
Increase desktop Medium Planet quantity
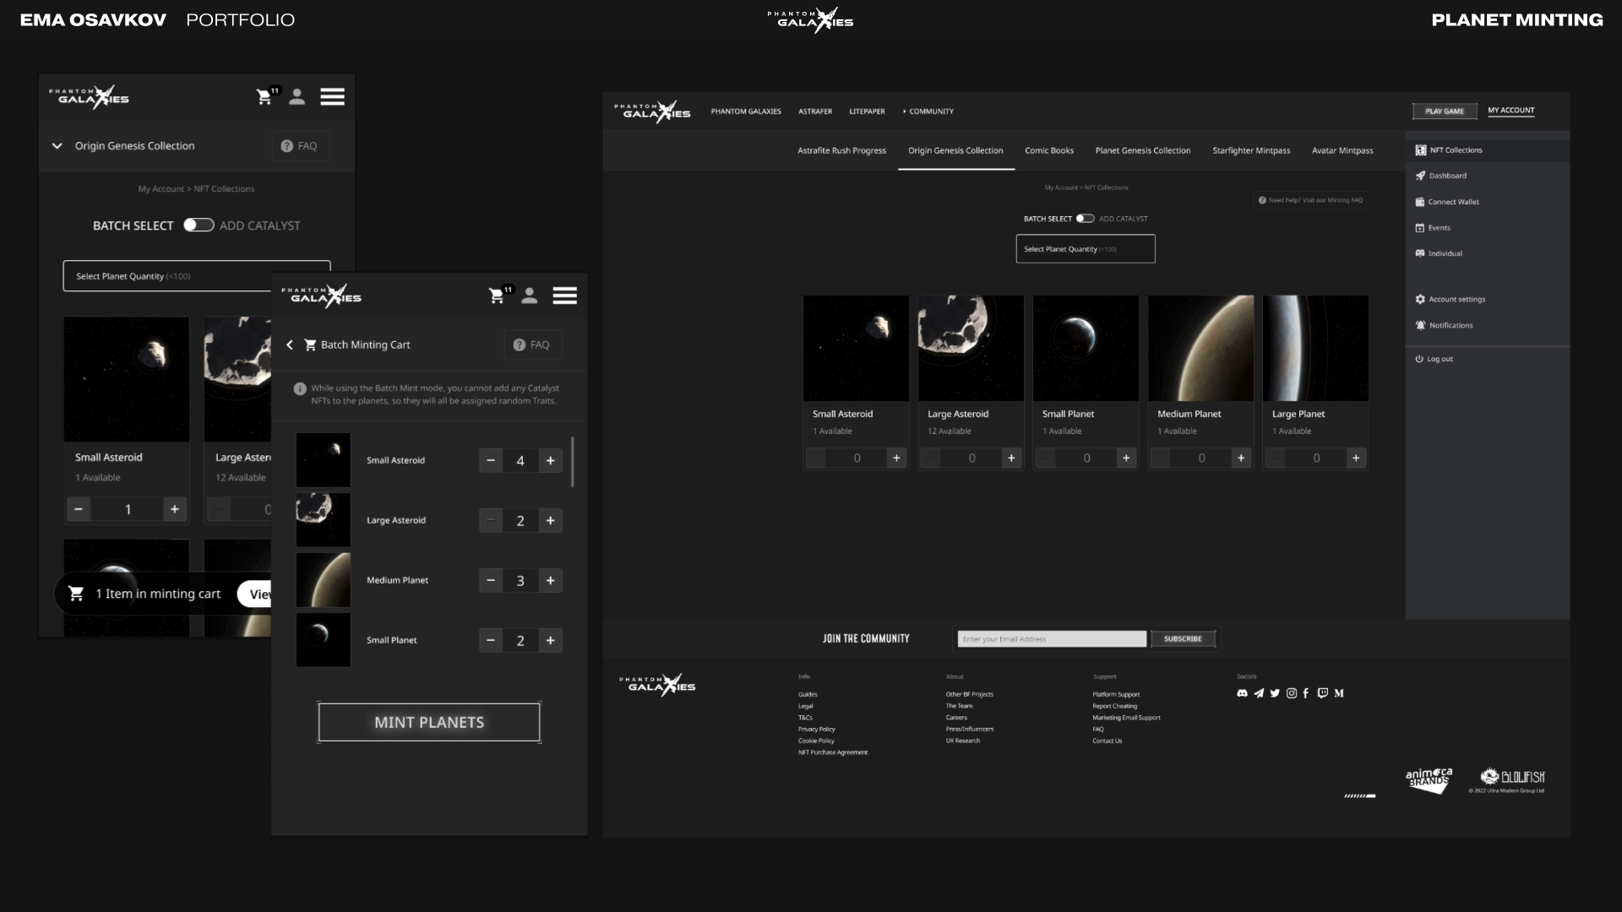point(1241,458)
